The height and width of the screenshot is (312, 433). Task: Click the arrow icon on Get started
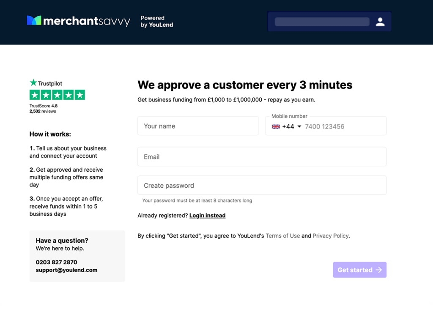[379, 270]
